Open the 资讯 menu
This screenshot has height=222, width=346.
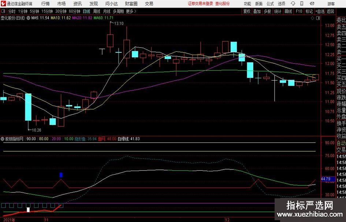pyautogui.click(x=78, y=4)
